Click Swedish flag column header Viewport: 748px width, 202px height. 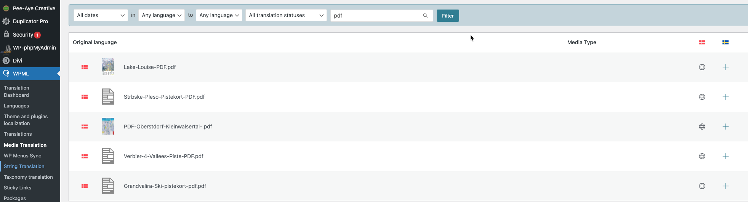coord(726,42)
